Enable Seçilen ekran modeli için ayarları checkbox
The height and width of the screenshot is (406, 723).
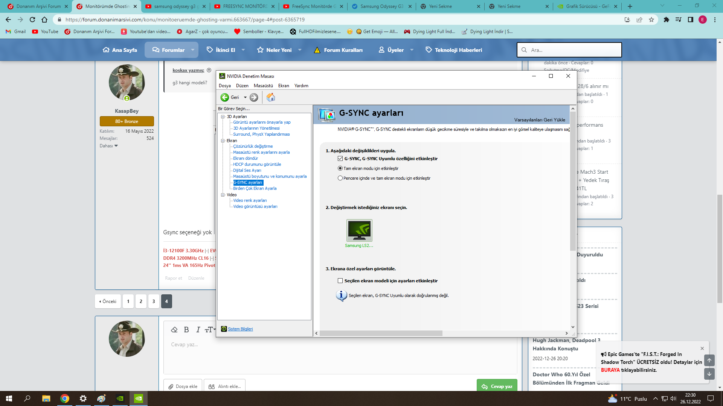click(340, 281)
